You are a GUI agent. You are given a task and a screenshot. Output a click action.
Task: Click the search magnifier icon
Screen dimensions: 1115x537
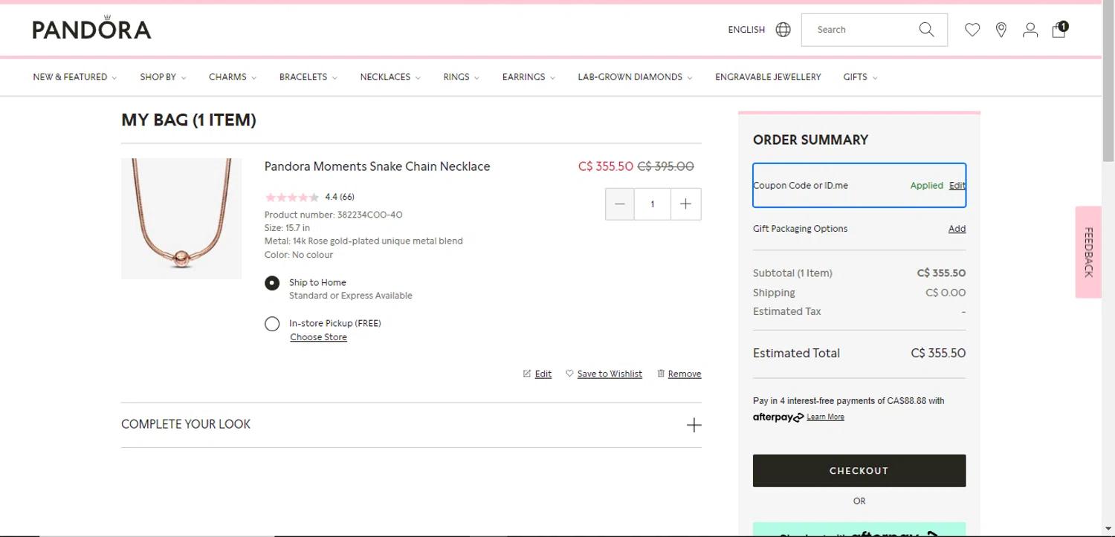point(926,30)
